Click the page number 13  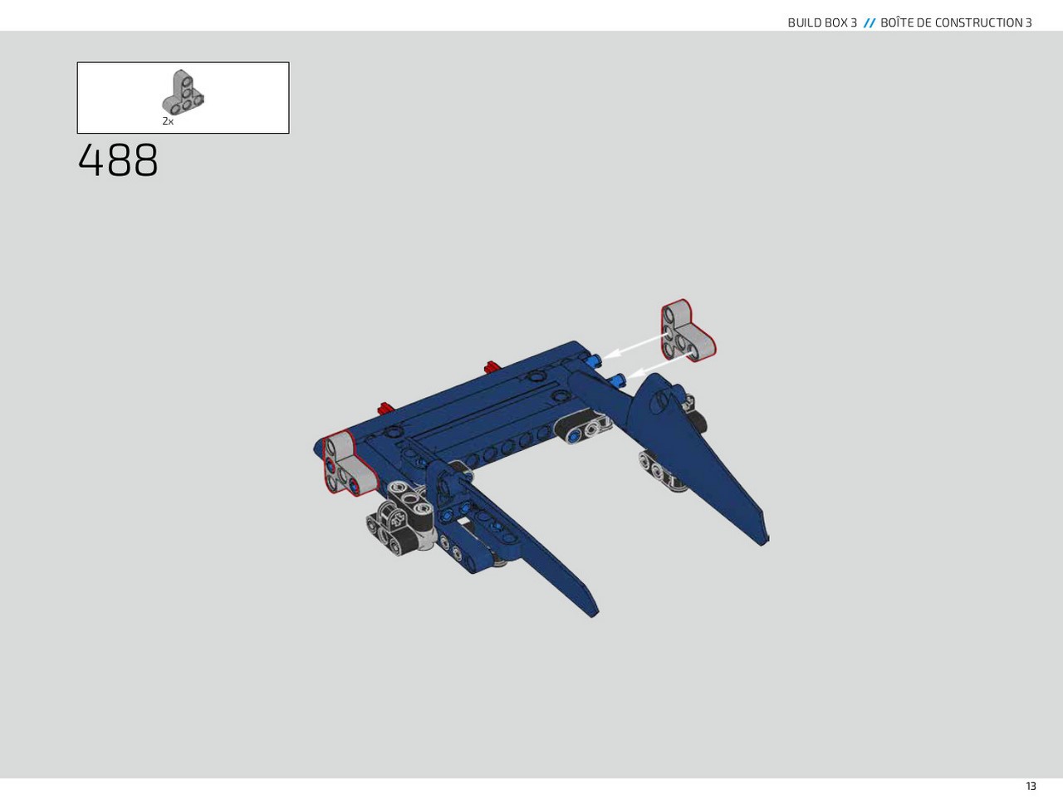(1031, 787)
